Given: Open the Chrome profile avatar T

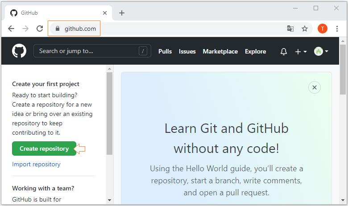Looking at the screenshot, I should tap(323, 29).
